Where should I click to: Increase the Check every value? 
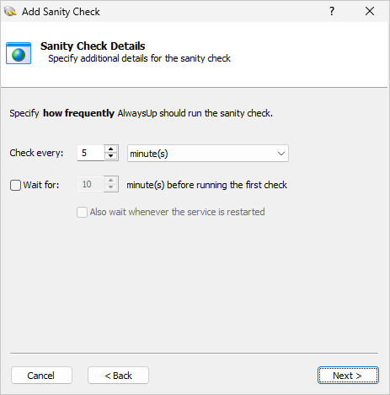111,149
